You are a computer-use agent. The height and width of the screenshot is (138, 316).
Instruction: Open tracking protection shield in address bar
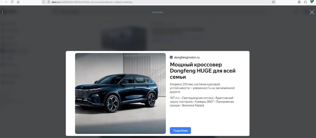point(44,2)
